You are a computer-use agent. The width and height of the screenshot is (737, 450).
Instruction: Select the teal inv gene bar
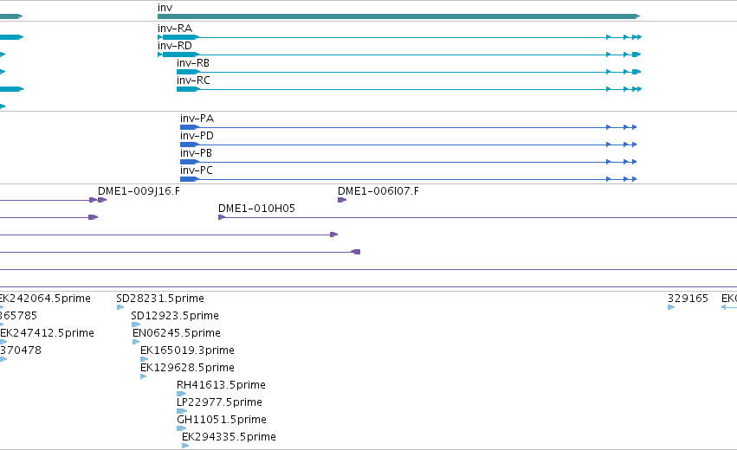tap(398, 16)
